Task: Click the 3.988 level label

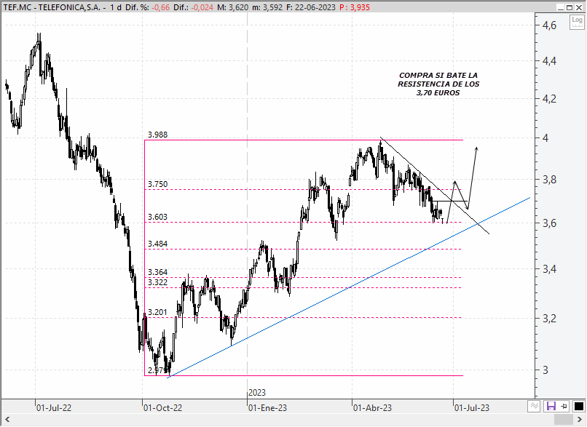Action: pyautogui.click(x=157, y=135)
